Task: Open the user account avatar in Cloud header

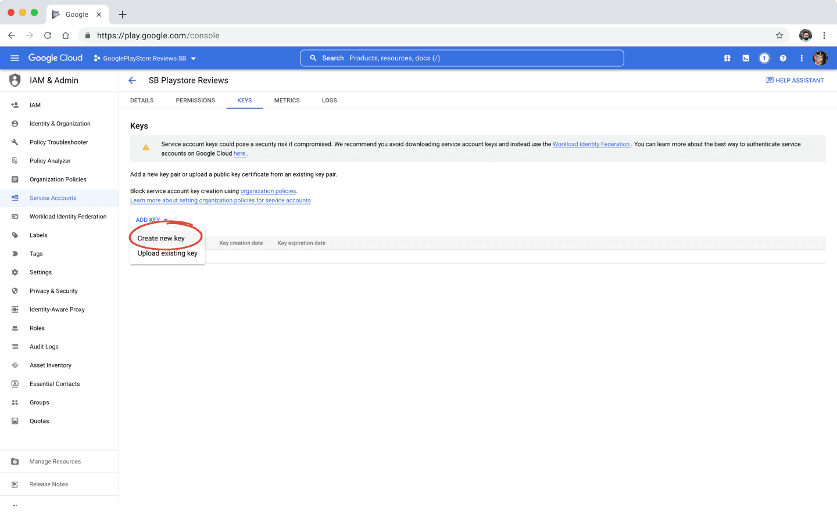Action: (x=820, y=58)
